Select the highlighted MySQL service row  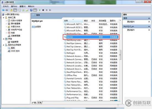click(91, 37)
